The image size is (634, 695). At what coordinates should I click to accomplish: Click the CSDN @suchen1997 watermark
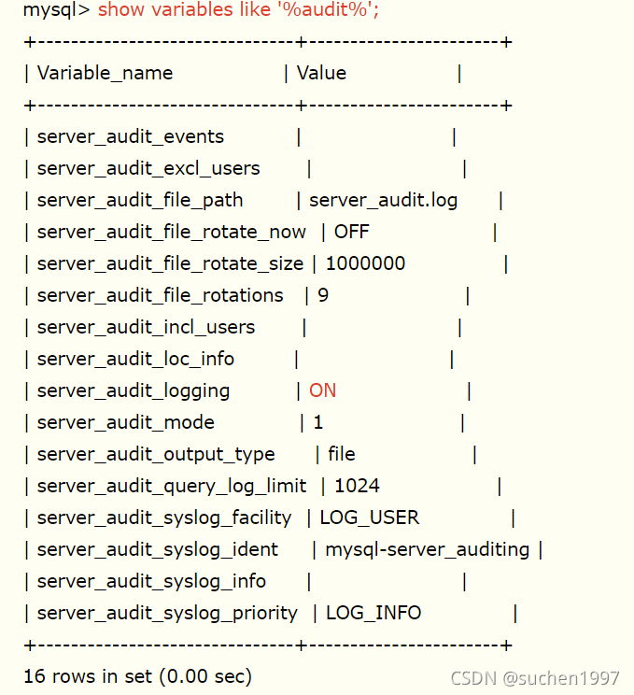pos(535,678)
